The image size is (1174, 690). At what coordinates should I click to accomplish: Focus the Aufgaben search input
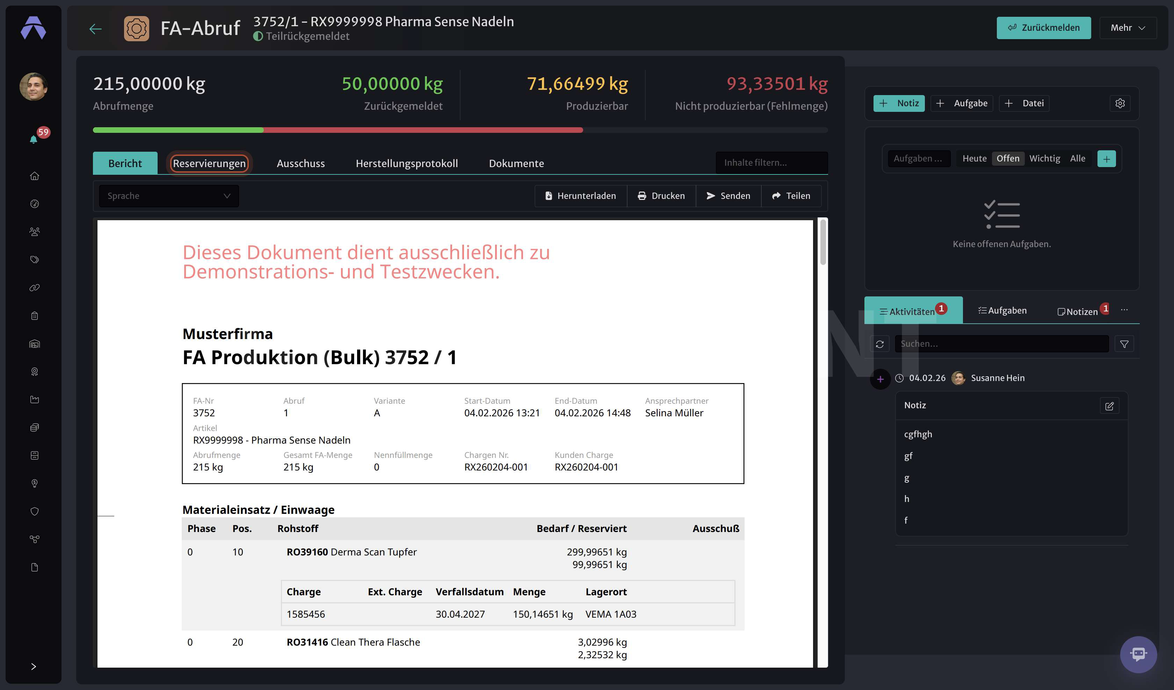coord(919,158)
